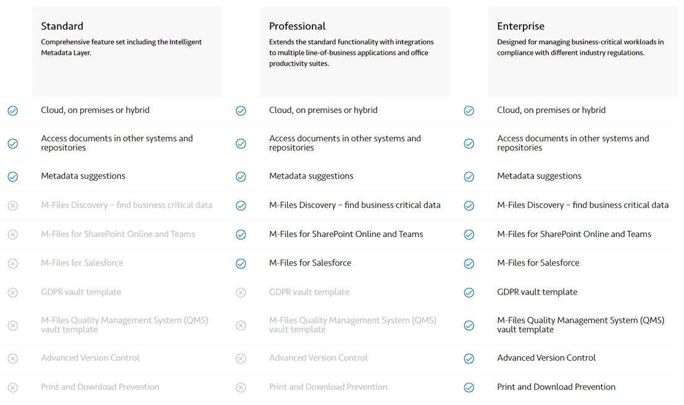The image size is (684, 405).
Task: Click the check icon beside Standard 'Metadata suggestions'
Action: pos(13,177)
